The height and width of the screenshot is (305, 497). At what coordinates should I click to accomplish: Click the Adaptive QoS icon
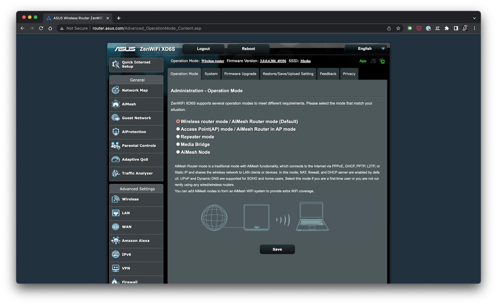click(x=116, y=159)
